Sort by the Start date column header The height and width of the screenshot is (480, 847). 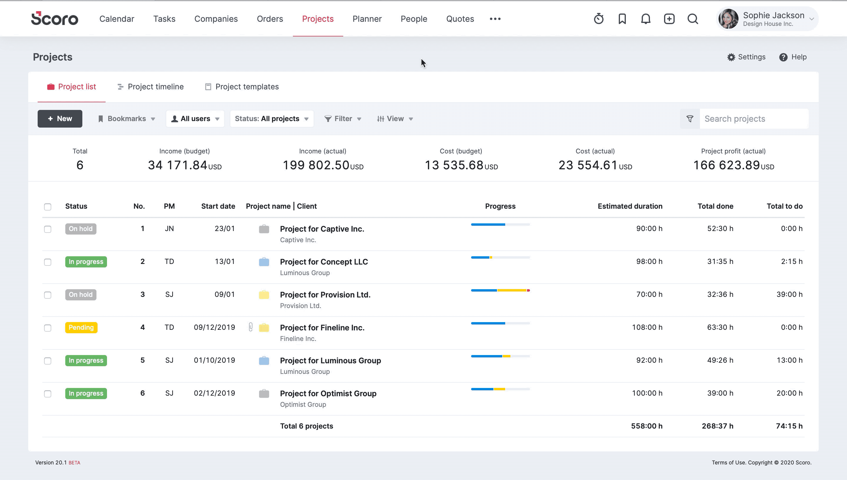tap(218, 206)
